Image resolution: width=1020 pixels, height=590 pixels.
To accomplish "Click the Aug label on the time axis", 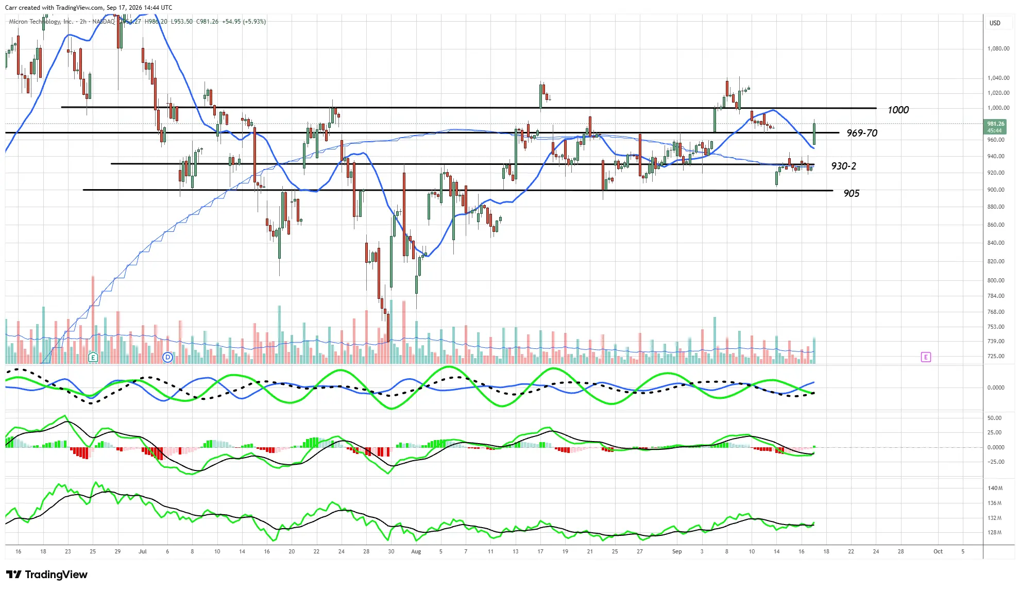I will [416, 551].
